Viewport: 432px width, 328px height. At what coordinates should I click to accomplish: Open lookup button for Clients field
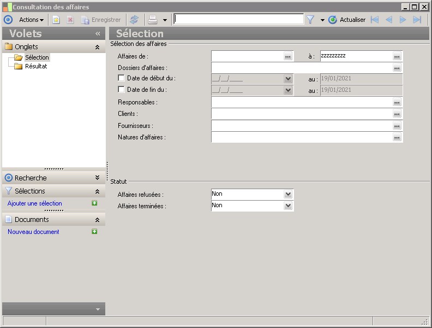[397, 114]
